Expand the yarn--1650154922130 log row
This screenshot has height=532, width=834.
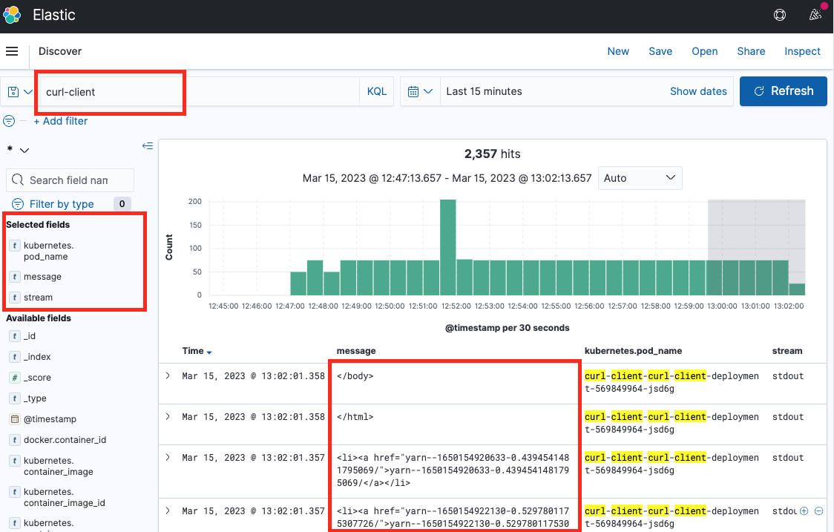(168, 510)
